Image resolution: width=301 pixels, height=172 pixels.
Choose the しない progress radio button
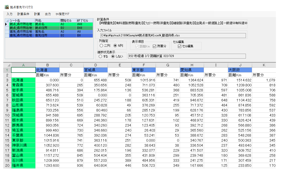pyautogui.click(x=113, y=56)
